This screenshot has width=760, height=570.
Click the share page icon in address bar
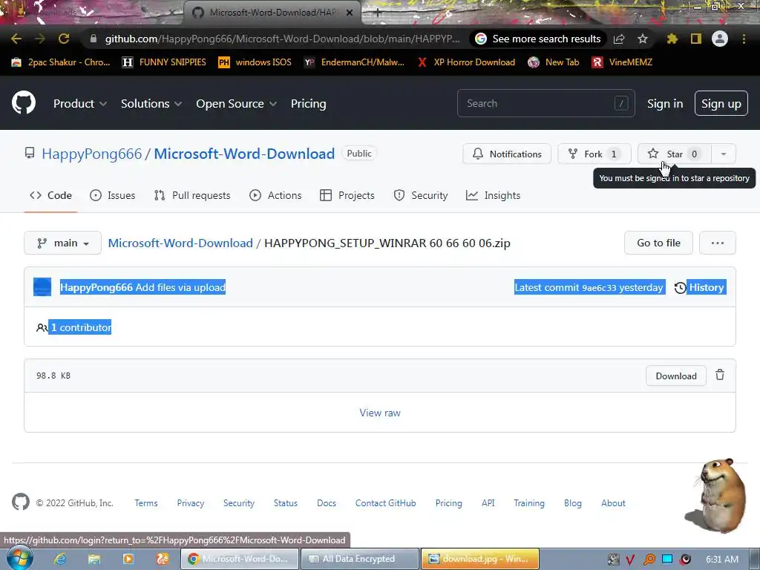click(x=619, y=39)
